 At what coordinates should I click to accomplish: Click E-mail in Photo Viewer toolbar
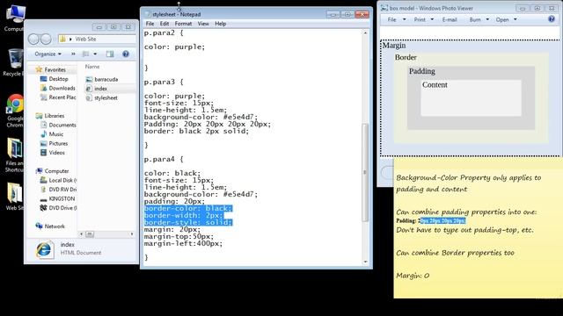point(450,19)
